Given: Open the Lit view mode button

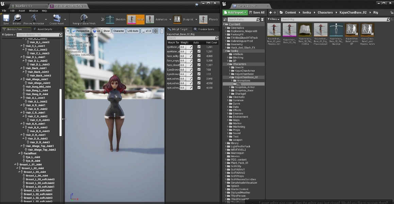Looking at the screenshot, I should click(x=96, y=31).
